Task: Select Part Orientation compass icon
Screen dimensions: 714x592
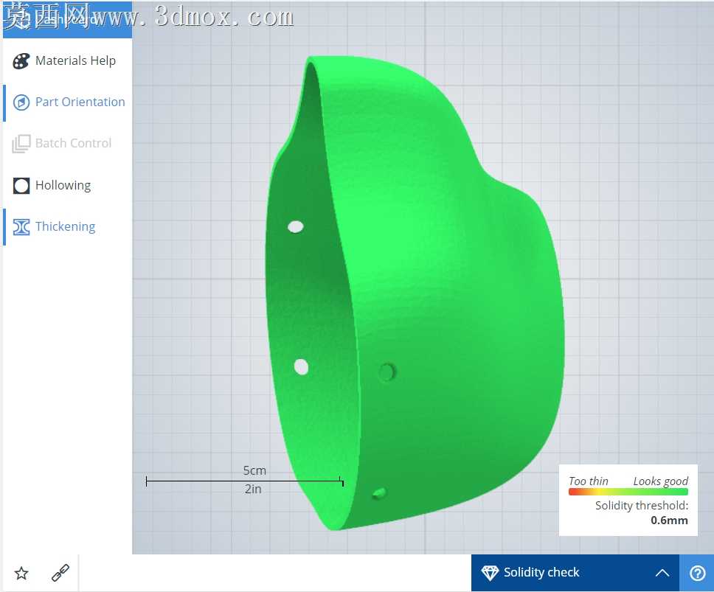Action: coord(21,102)
